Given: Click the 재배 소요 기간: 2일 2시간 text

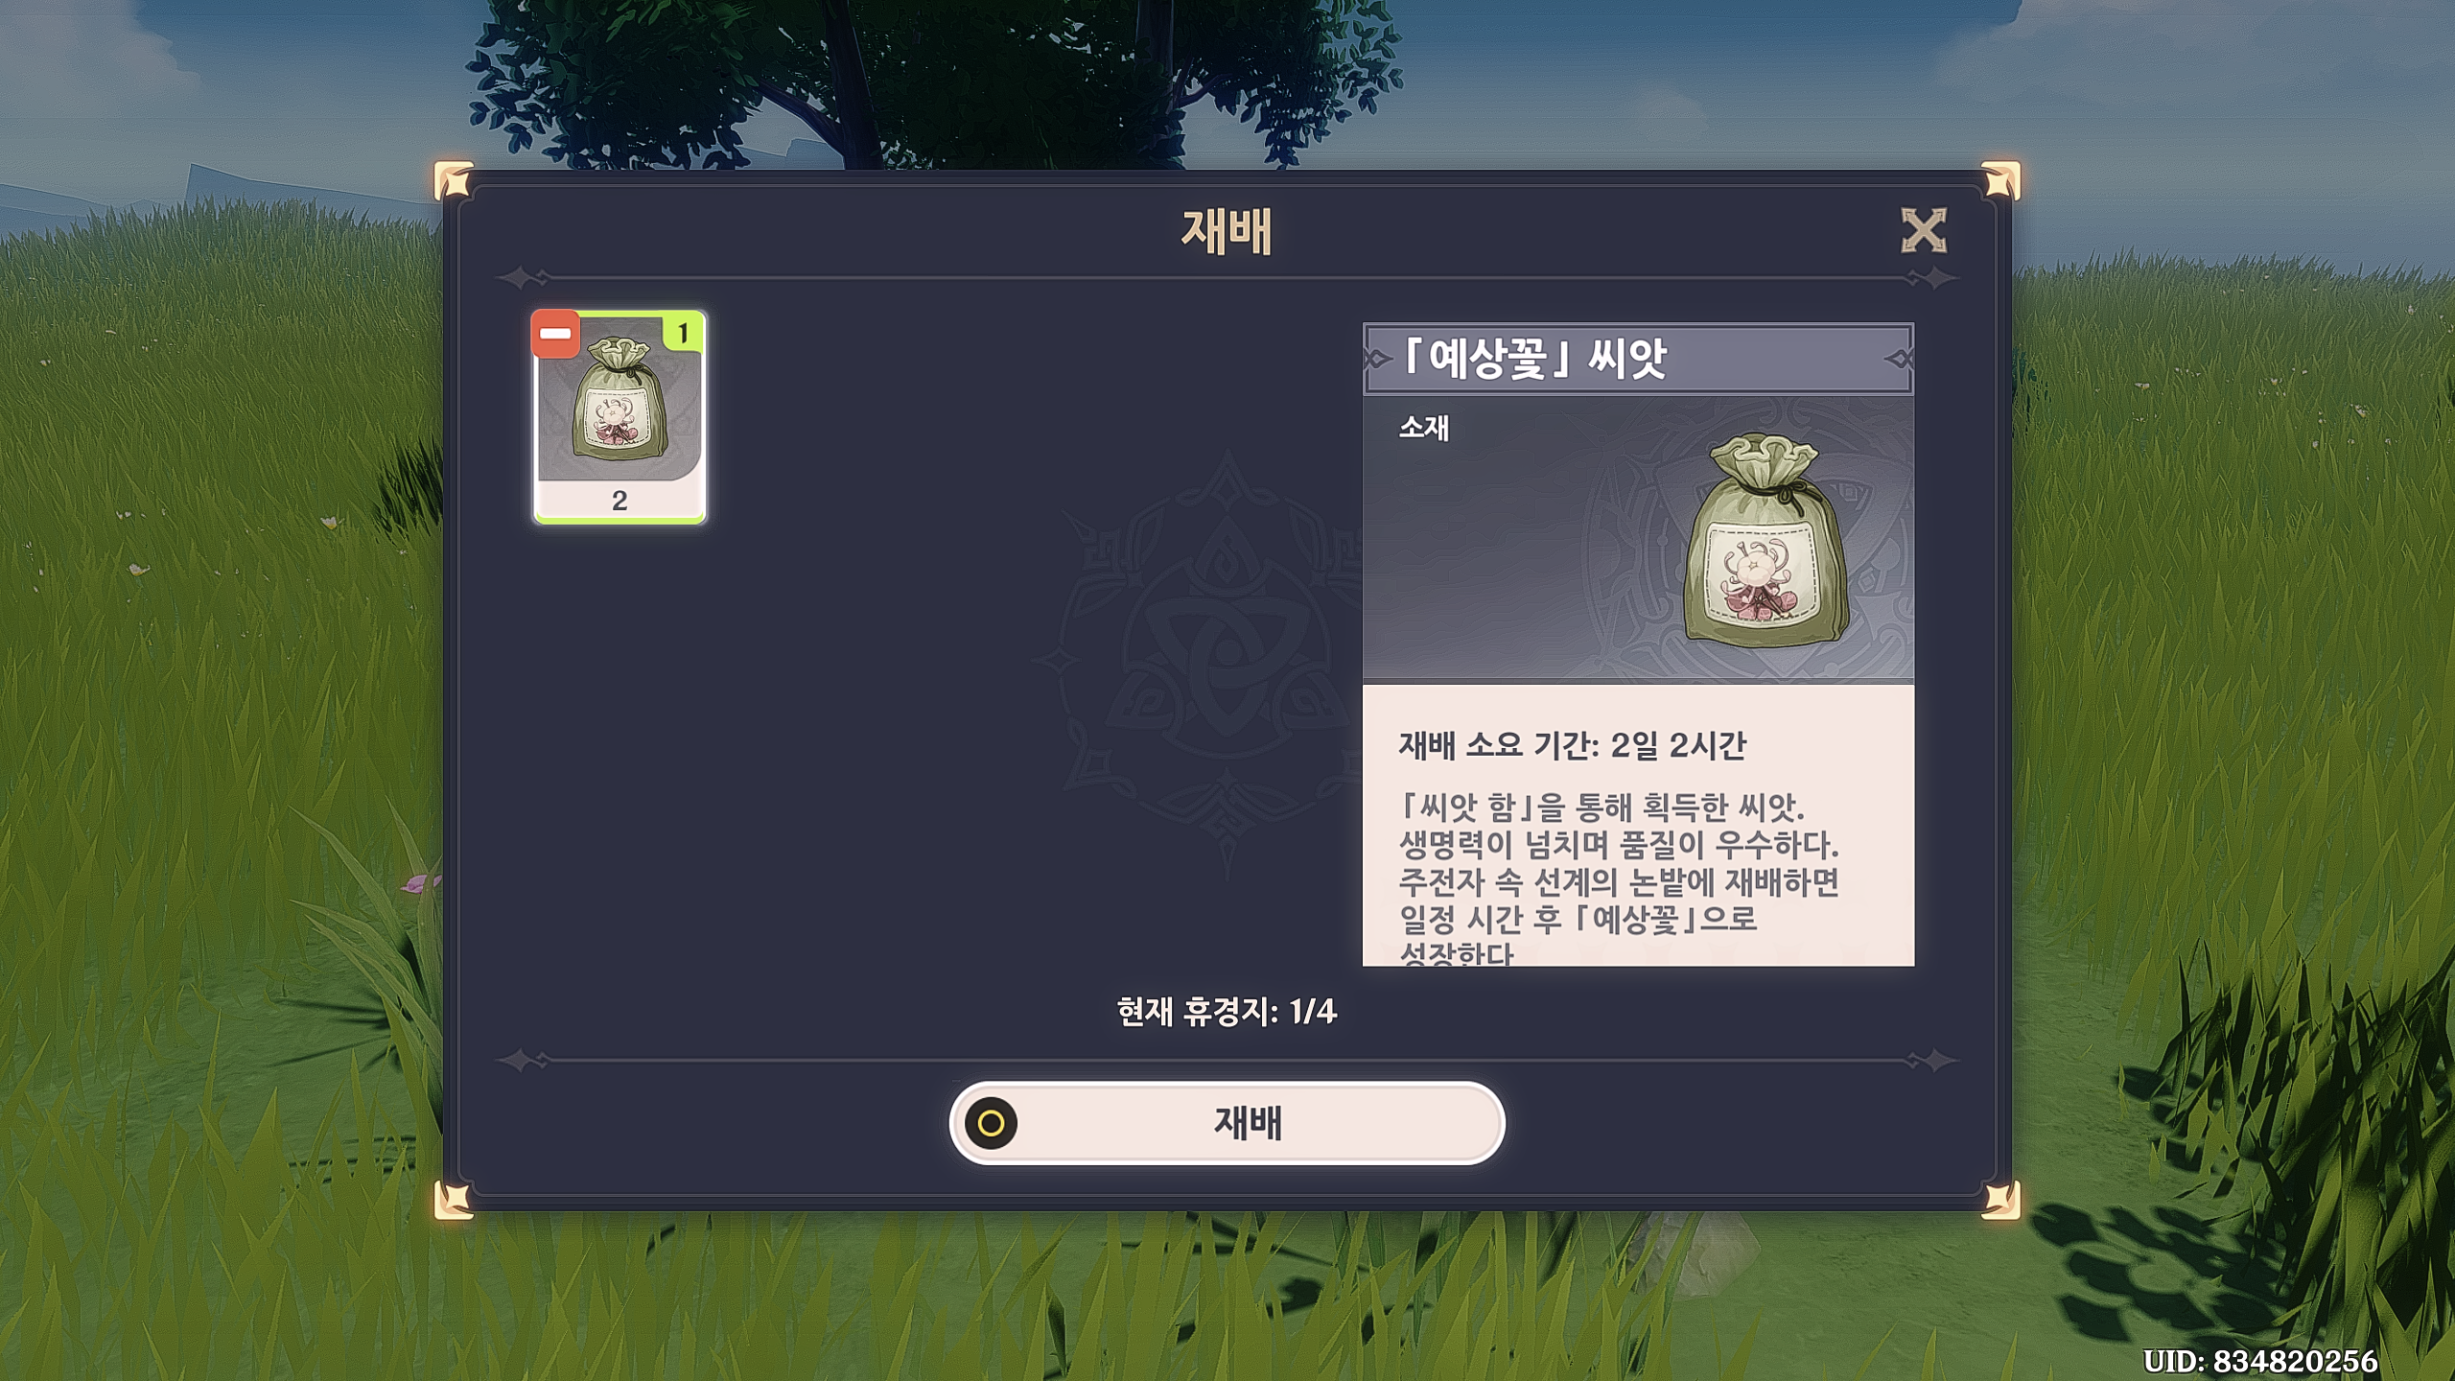Looking at the screenshot, I should (x=1573, y=745).
